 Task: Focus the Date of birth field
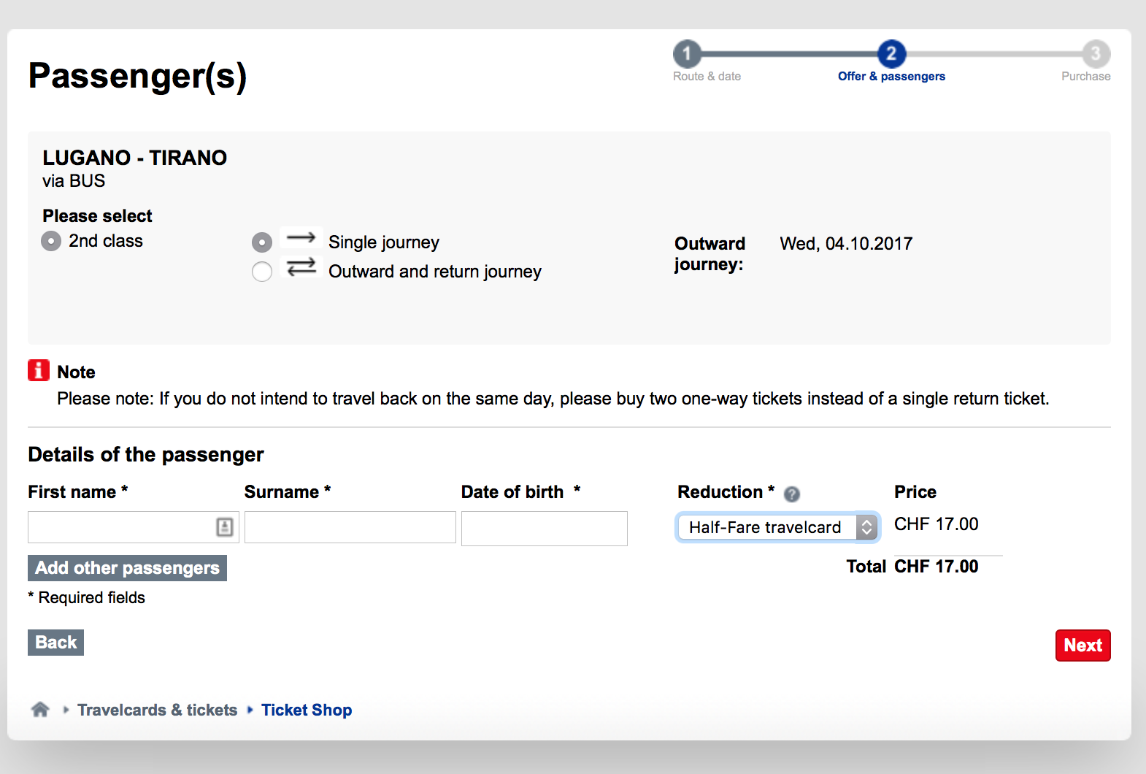click(x=544, y=529)
